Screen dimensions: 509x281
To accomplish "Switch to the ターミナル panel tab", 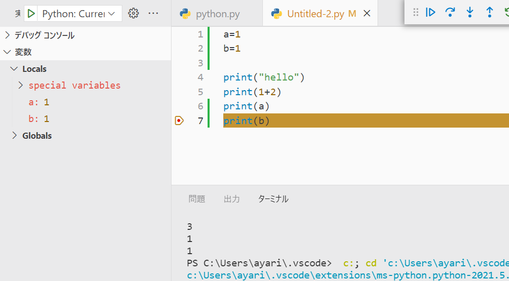I will point(273,199).
